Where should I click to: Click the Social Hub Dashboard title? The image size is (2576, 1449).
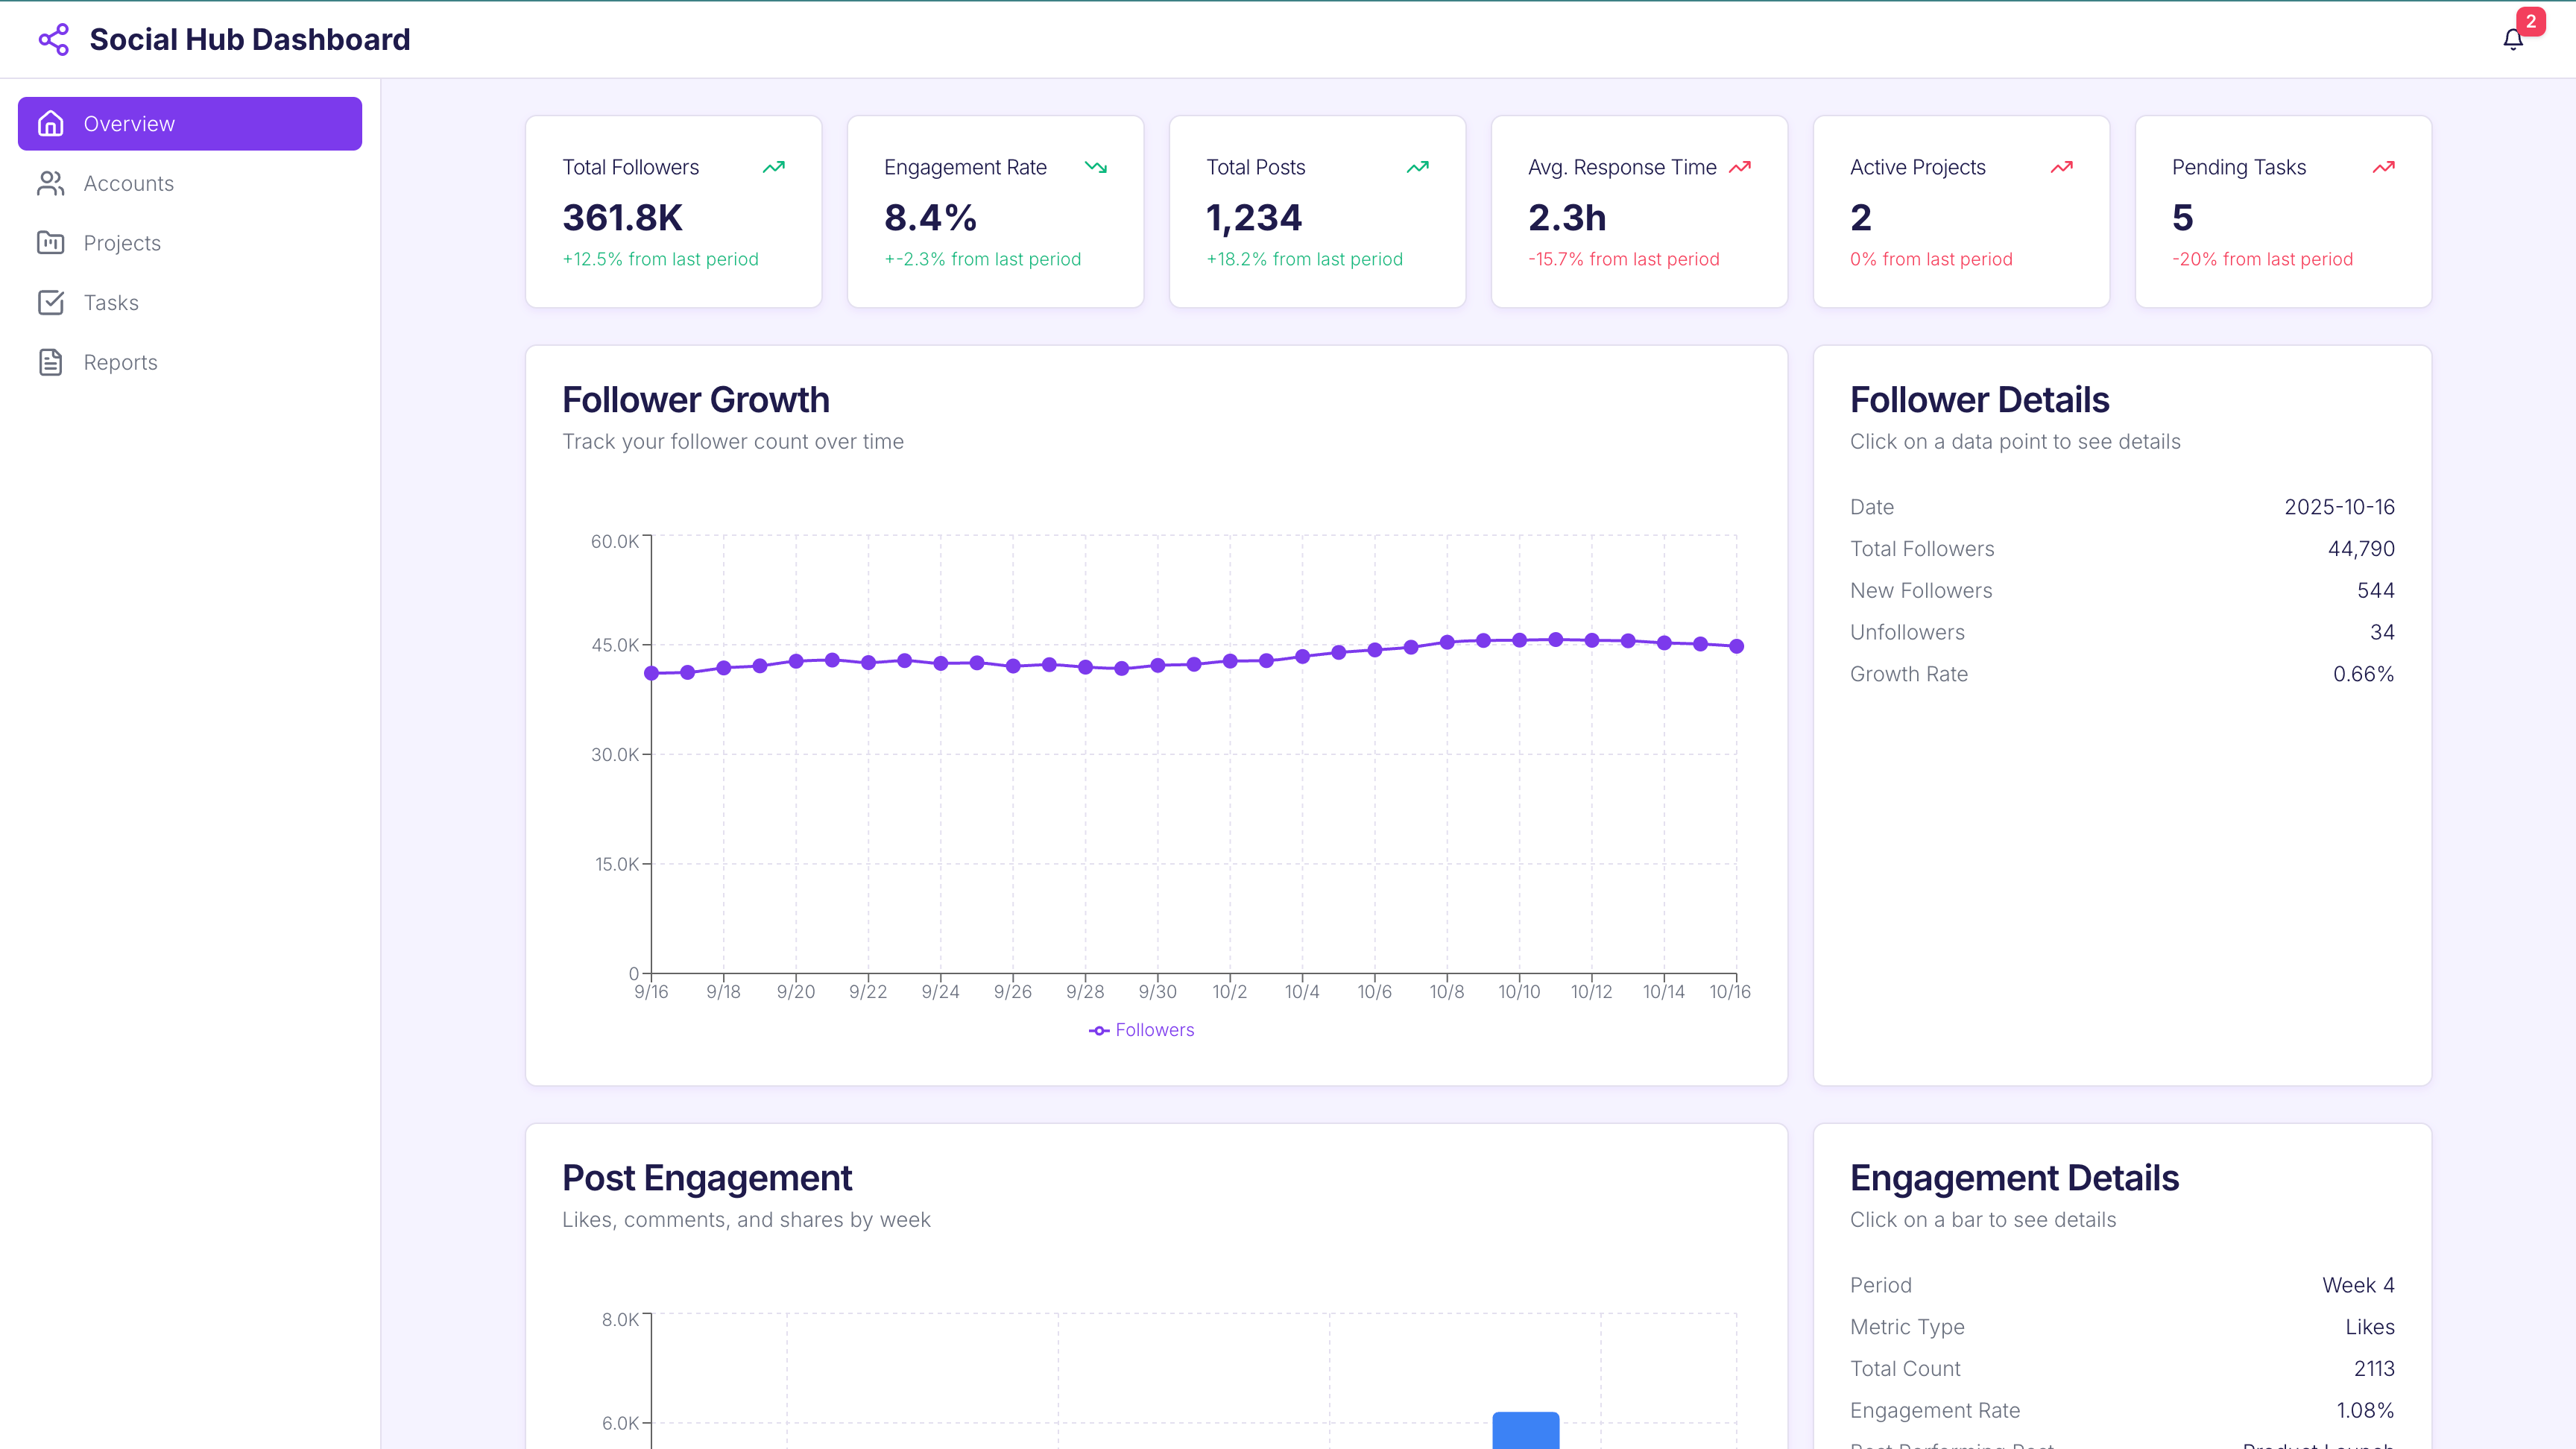click(250, 40)
